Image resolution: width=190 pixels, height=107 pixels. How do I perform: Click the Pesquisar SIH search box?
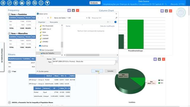tap(103, 18)
